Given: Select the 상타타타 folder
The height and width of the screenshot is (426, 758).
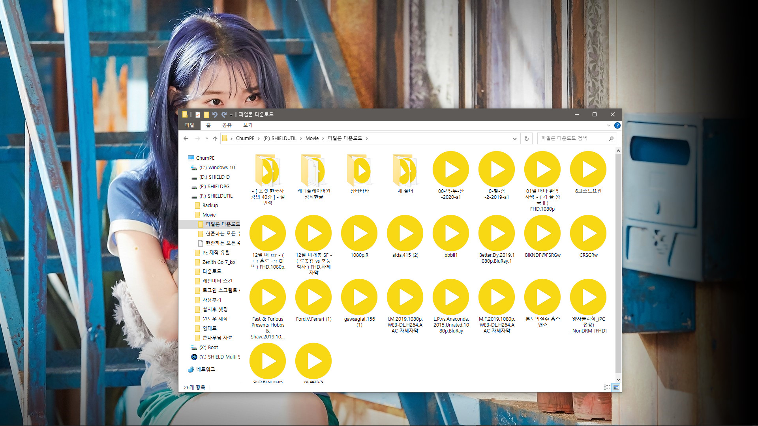Looking at the screenshot, I should click(x=360, y=174).
